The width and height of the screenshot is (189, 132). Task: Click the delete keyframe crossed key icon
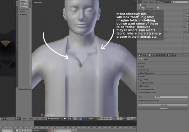76,131
